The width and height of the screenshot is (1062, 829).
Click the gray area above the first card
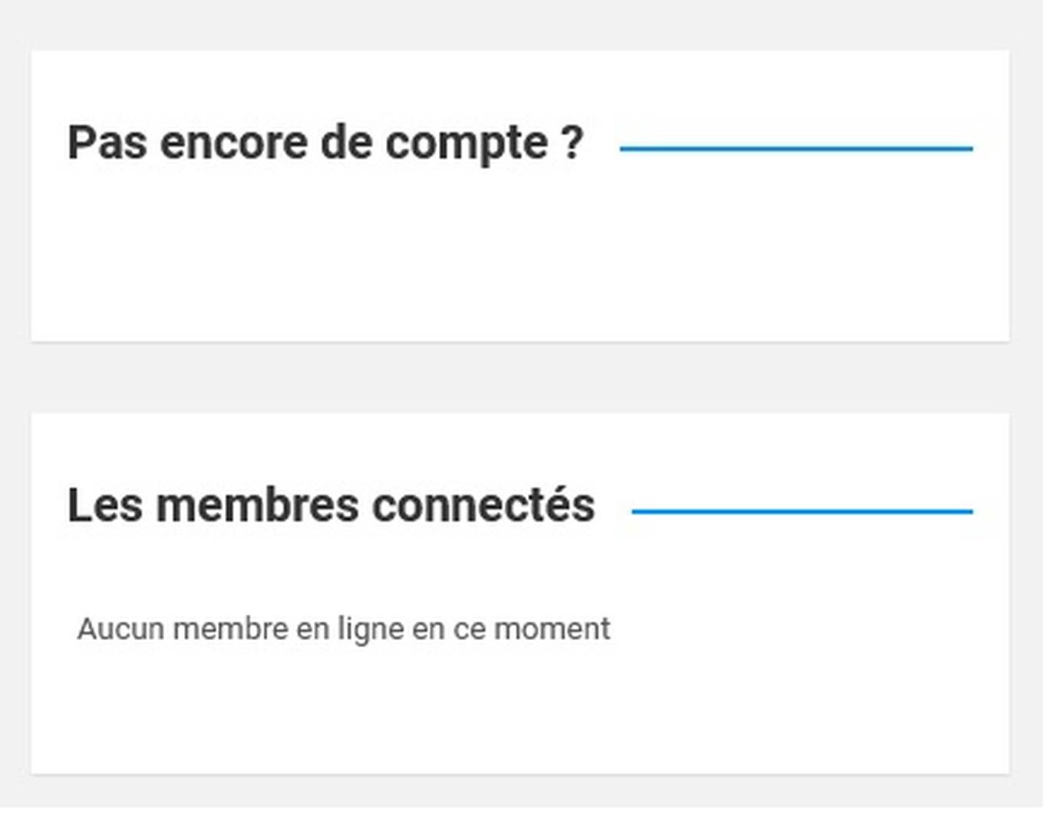(x=519, y=25)
